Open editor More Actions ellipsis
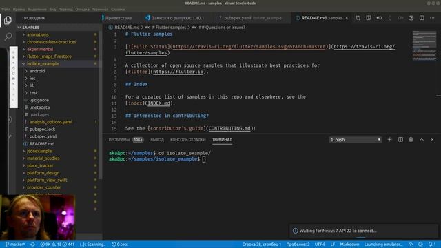Image resolution: width=441 pixels, height=248 pixels. click(432, 18)
